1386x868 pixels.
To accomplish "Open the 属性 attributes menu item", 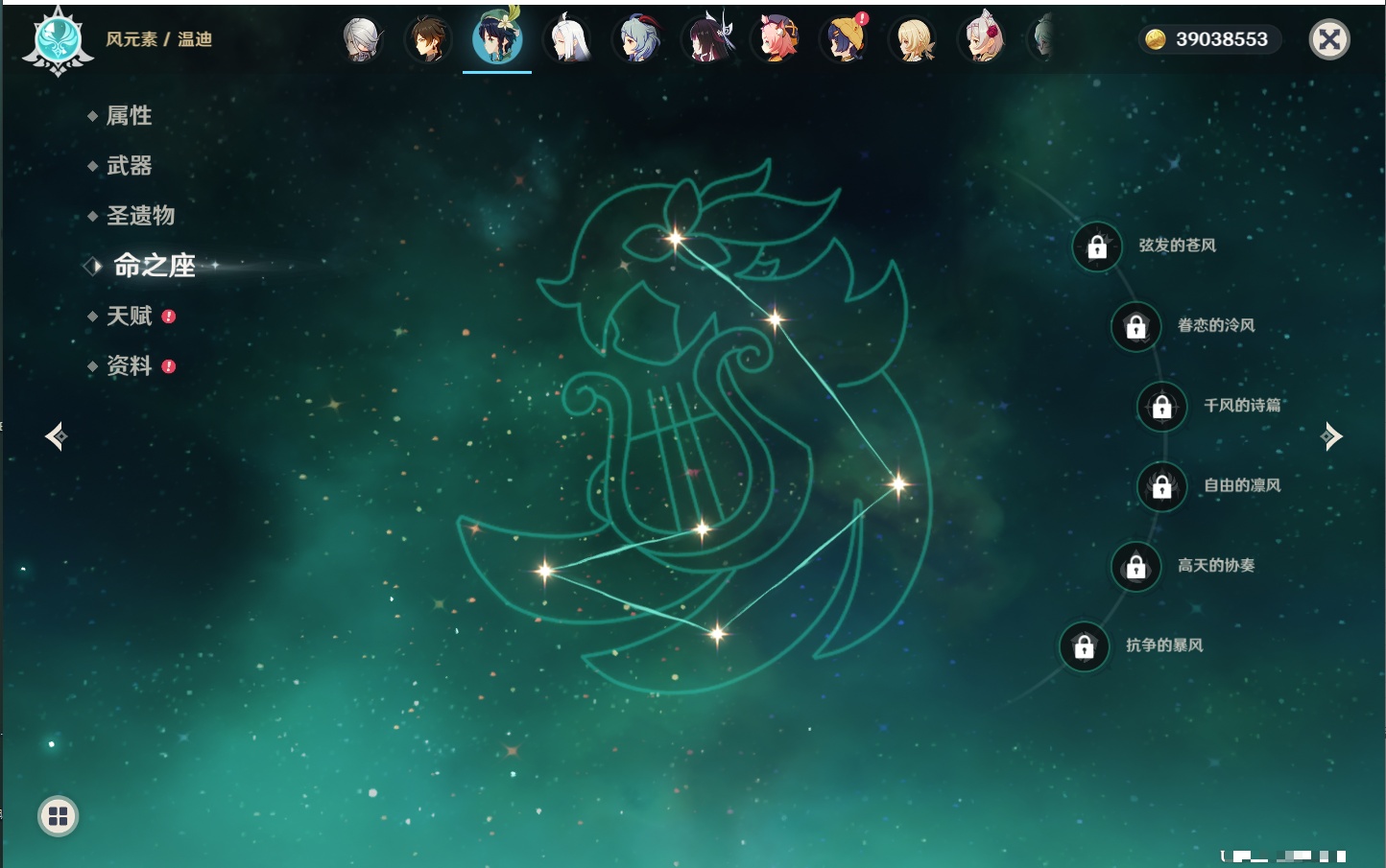I will click(129, 116).
